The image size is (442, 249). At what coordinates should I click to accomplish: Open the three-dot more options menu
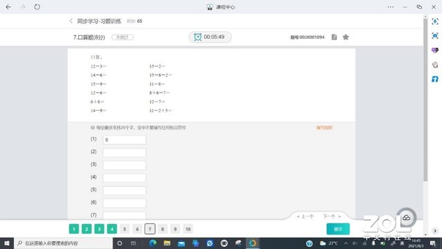390,7
